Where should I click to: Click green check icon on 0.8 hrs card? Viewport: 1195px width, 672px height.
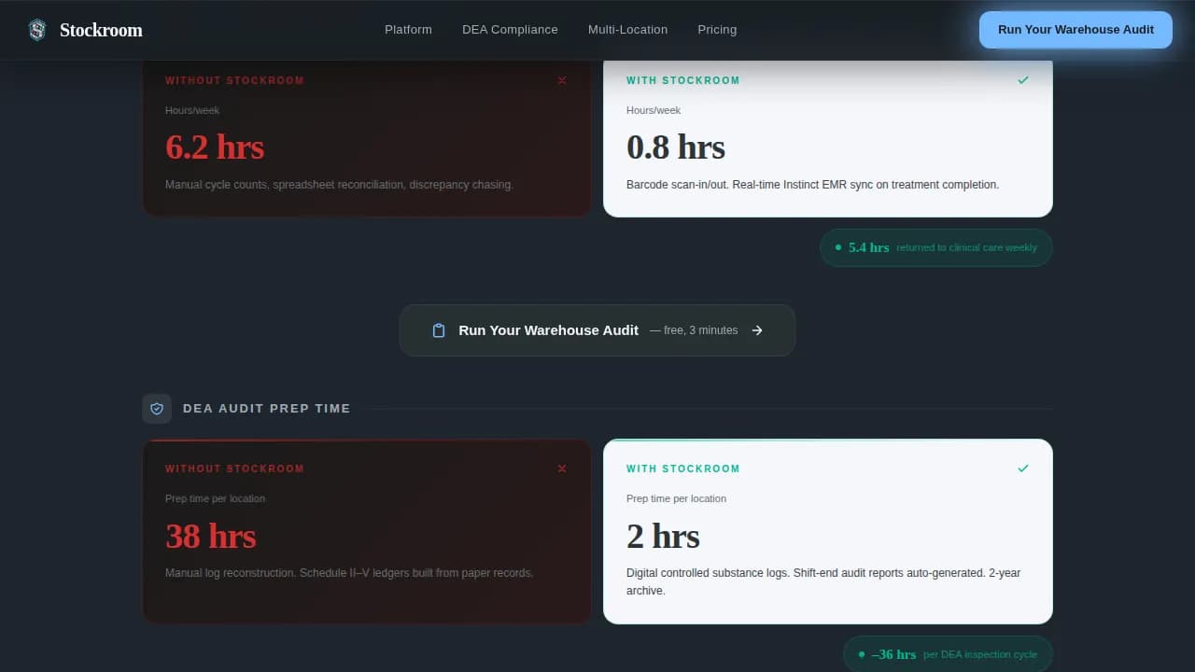(1023, 80)
